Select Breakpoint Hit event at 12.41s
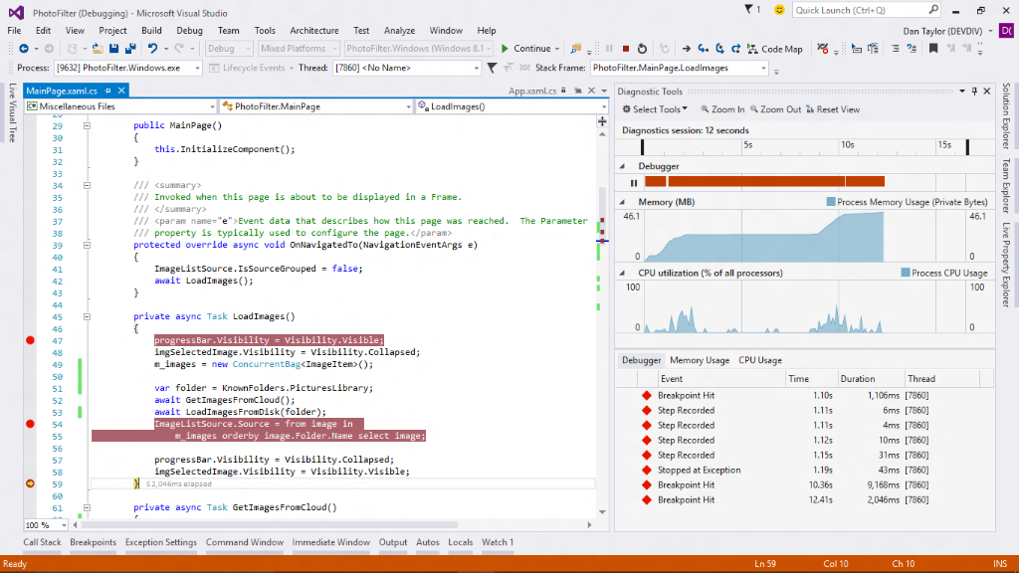The height and width of the screenshot is (573, 1019). tap(804, 500)
